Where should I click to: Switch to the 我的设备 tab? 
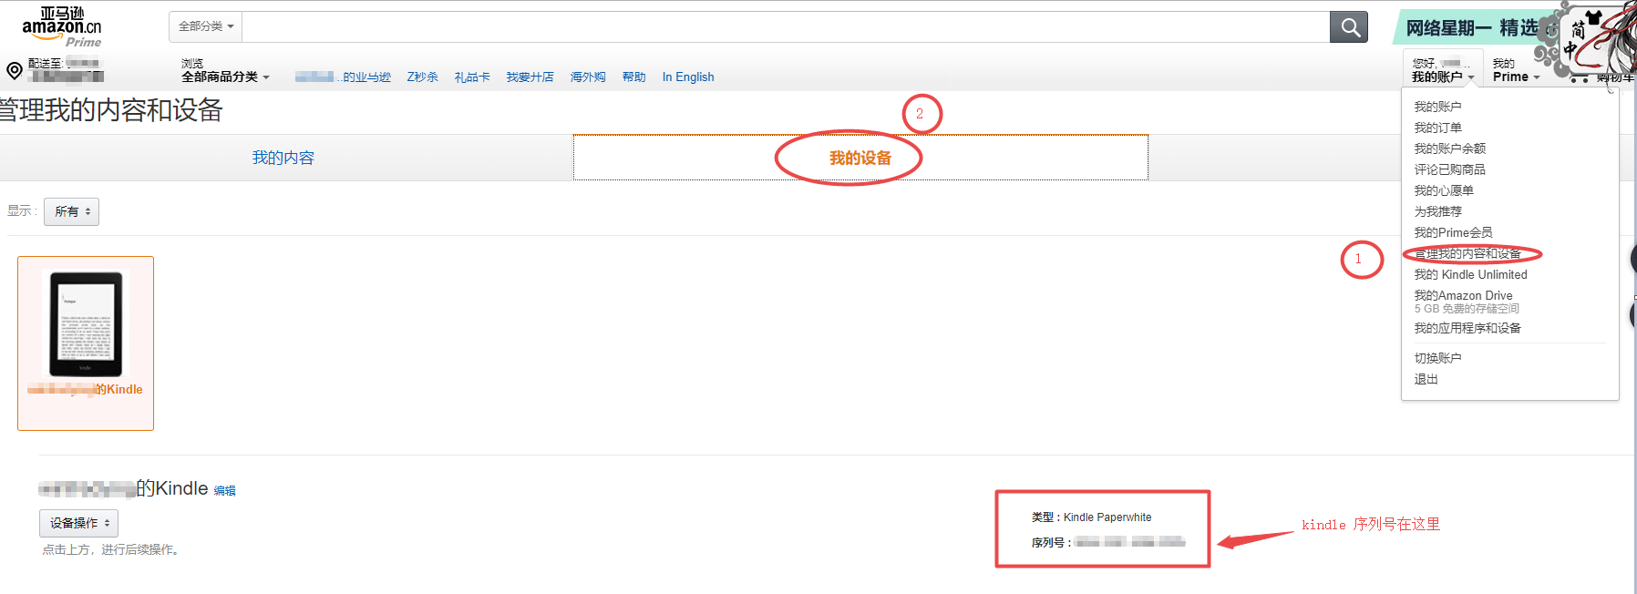pyautogui.click(x=860, y=158)
